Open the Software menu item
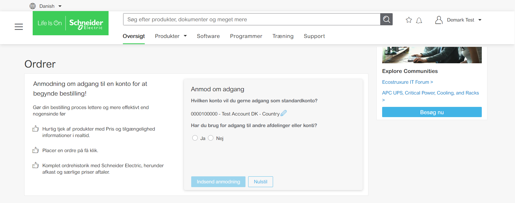Viewport: 515px width, 203px height. pos(208,36)
